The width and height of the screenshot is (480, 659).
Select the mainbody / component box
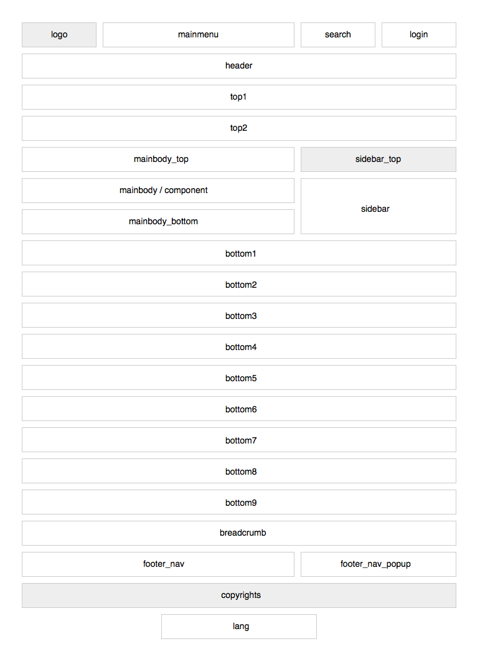(158, 191)
